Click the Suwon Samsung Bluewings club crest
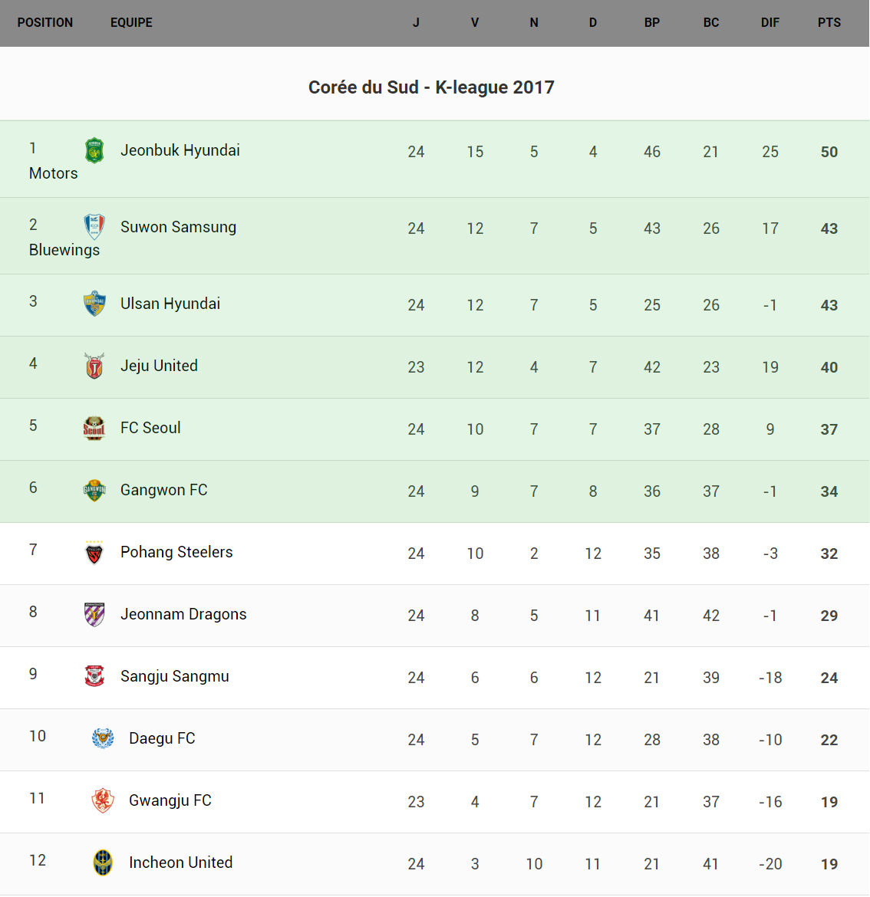This screenshot has height=897, width=870. 94,227
